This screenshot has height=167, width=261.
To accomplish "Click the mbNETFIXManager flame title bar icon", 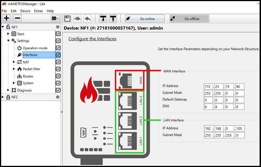I will (x=4, y=4).
